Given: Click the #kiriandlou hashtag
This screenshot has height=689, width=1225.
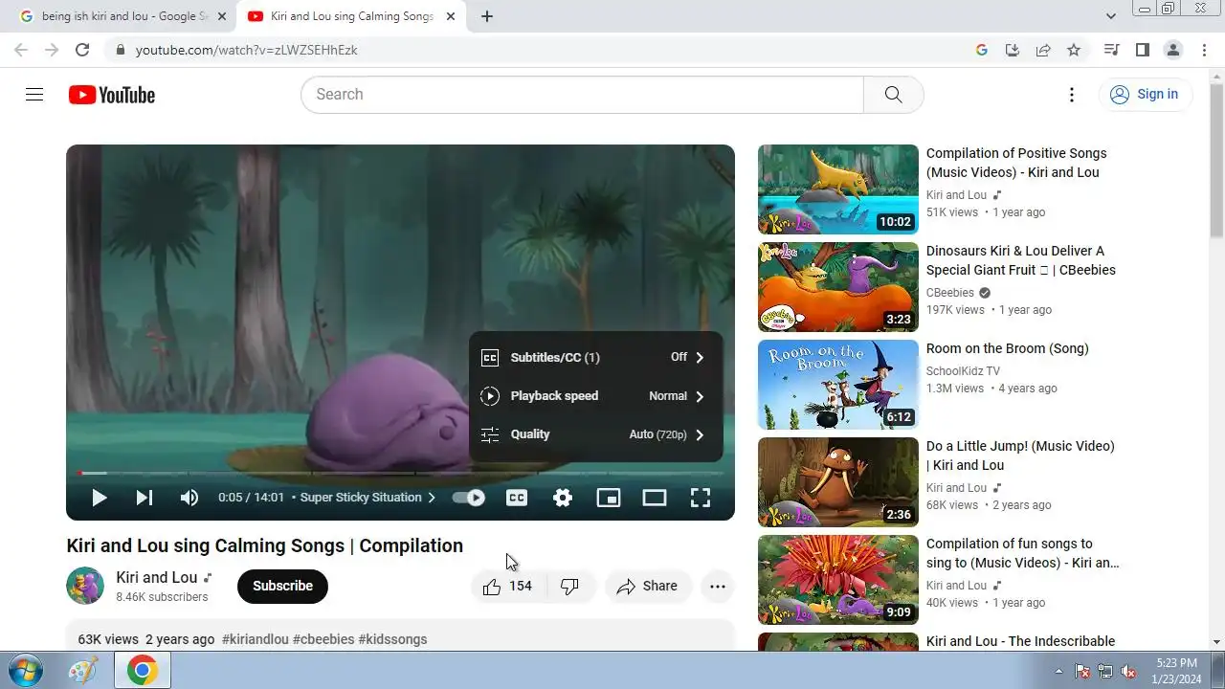Looking at the screenshot, I should click(x=256, y=639).
